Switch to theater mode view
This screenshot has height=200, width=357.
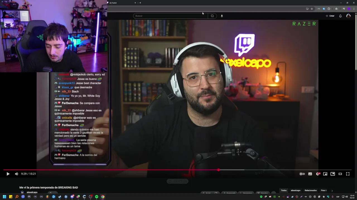point(340,174)
